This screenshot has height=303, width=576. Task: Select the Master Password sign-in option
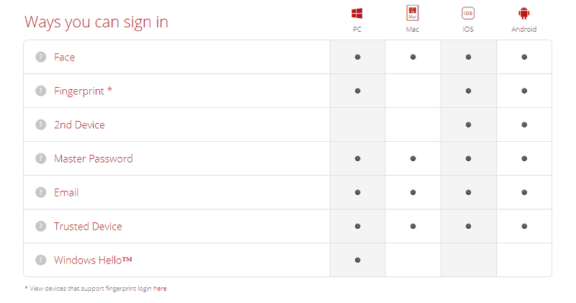coord(94,158)
